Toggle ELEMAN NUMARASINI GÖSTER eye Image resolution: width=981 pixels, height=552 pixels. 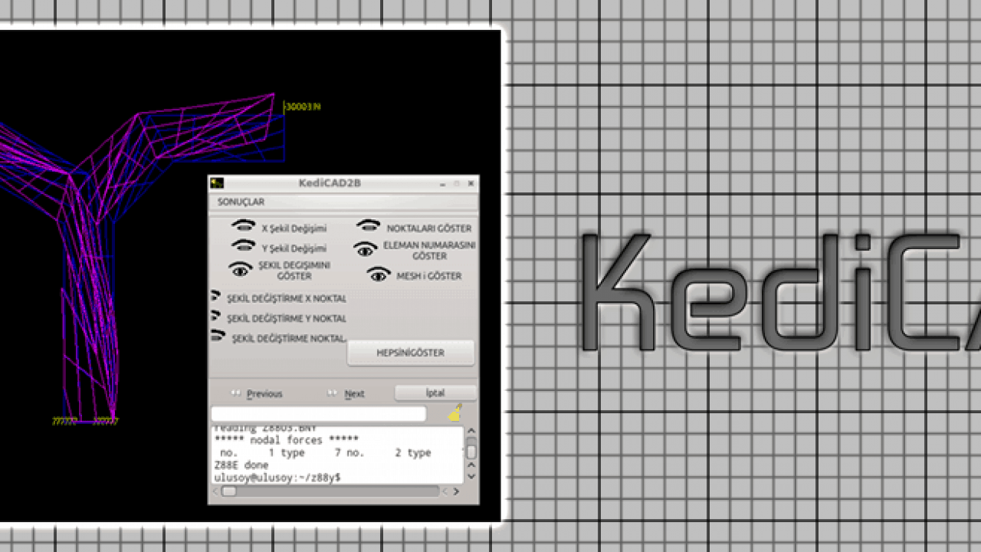(366, 250)
